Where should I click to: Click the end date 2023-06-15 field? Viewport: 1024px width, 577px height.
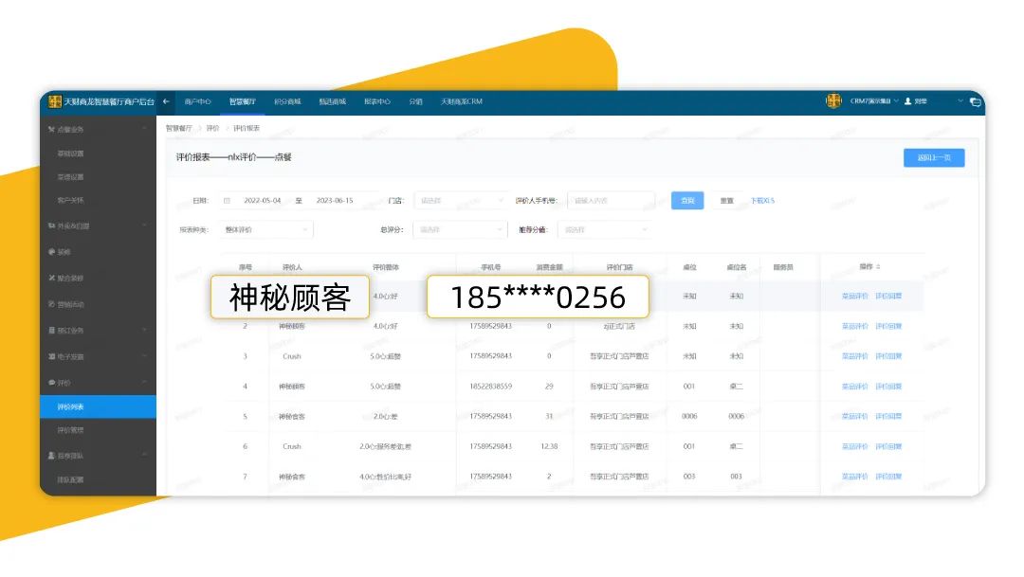coord(335,201)
